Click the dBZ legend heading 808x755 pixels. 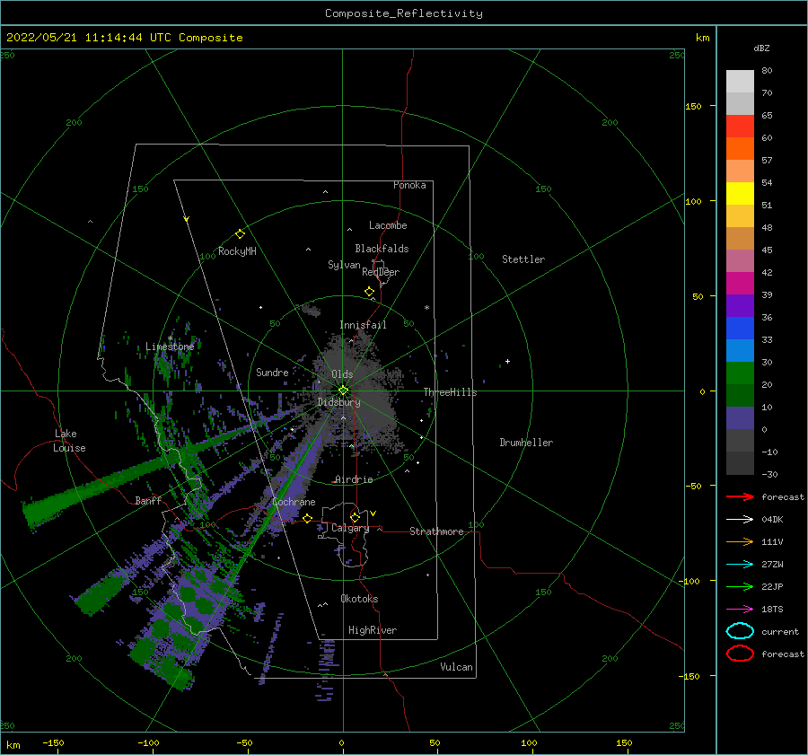(761, 48)
